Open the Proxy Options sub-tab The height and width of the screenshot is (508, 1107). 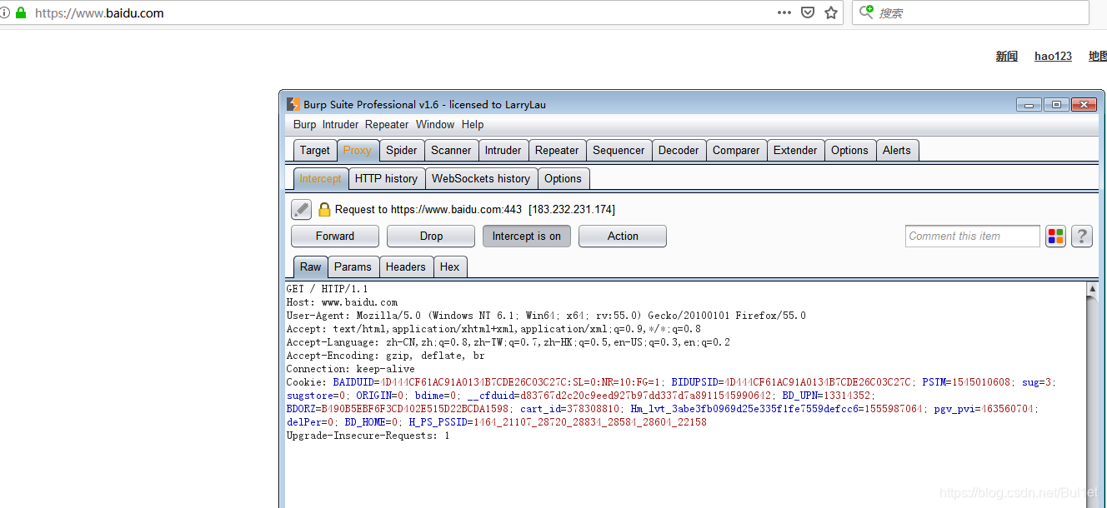(564, 179)
